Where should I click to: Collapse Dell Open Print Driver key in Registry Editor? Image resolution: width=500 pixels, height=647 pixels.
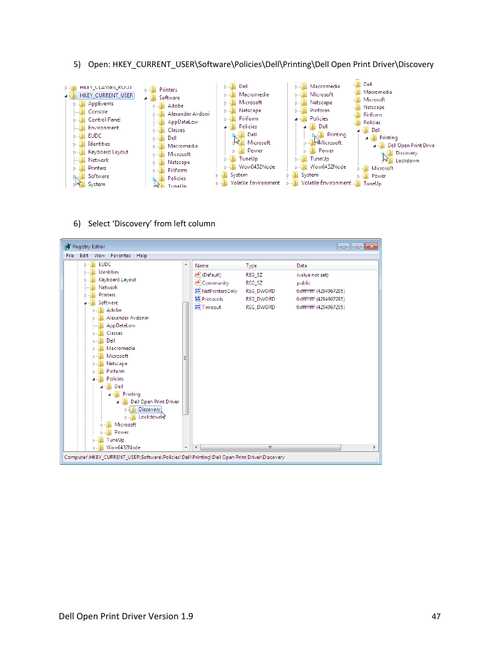coord(117,402)
